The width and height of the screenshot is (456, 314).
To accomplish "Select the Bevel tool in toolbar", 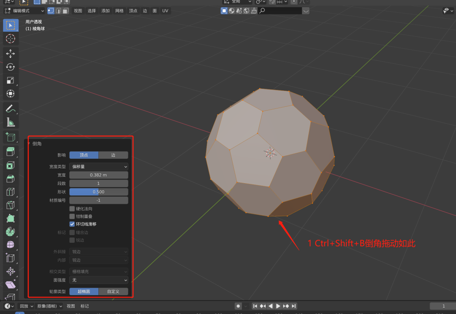I will click(x=11, y=179).
